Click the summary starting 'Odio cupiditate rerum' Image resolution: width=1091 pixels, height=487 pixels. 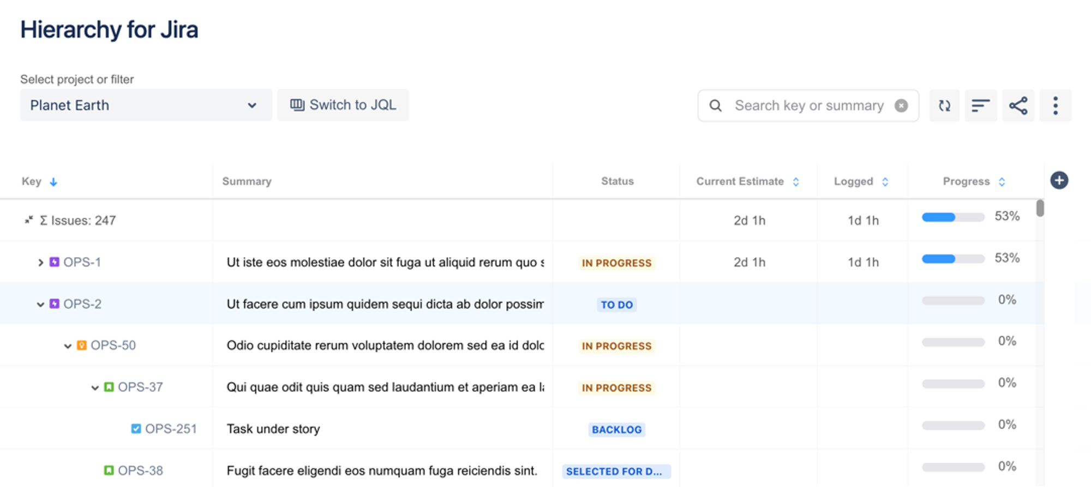click(x=385, y=345)
